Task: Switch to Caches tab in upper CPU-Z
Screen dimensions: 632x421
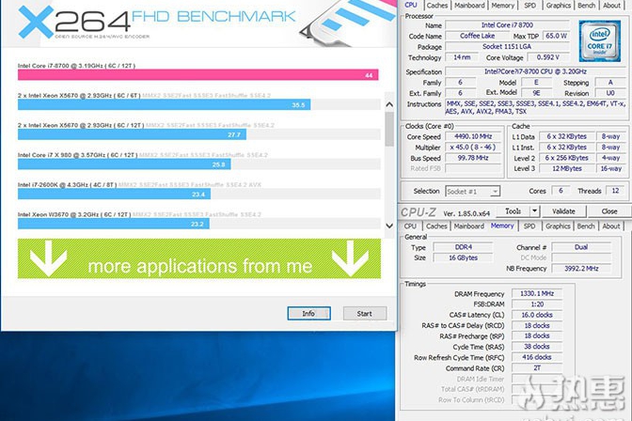Action: [x=437, y=6]
